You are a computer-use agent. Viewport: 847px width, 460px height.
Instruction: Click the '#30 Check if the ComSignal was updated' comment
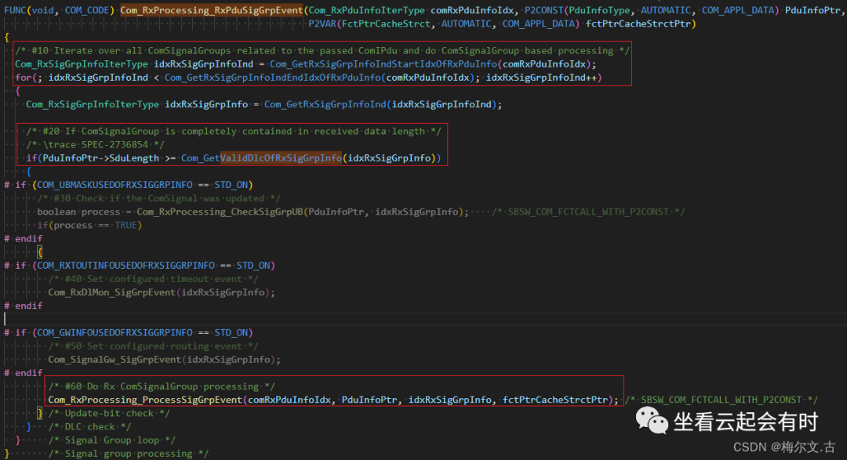(x=158, y=198)
